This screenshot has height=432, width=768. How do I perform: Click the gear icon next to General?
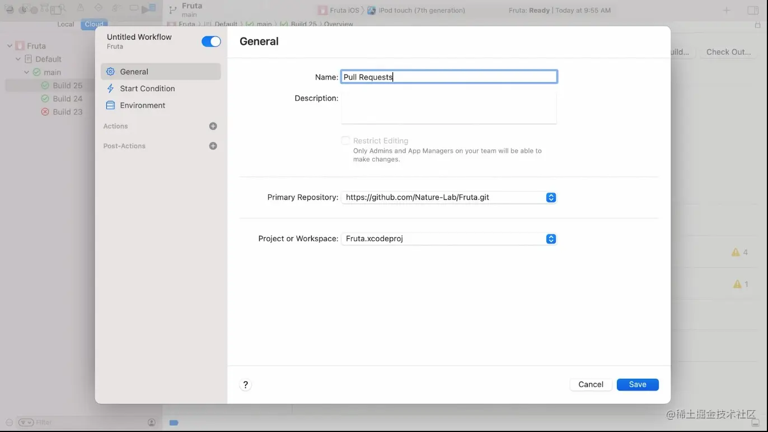coord(110,72)
